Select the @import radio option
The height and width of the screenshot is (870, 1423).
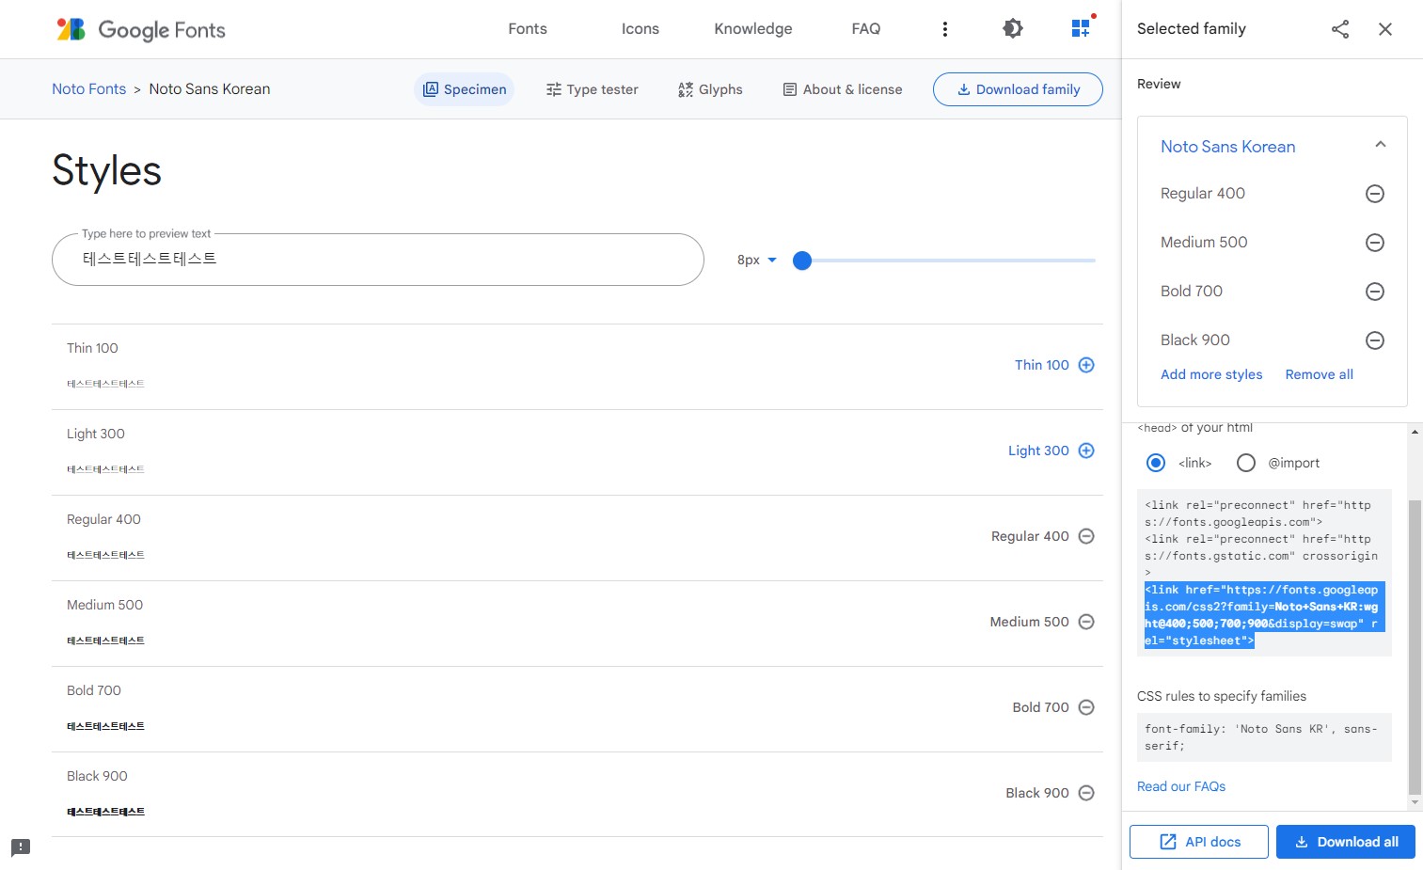pos(1246,463)
